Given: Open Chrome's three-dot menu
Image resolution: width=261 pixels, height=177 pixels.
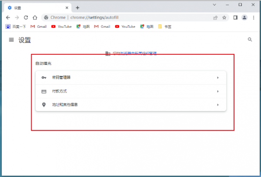Looking at the screenshot, I should pyautogui.click(x=254, y=17).
